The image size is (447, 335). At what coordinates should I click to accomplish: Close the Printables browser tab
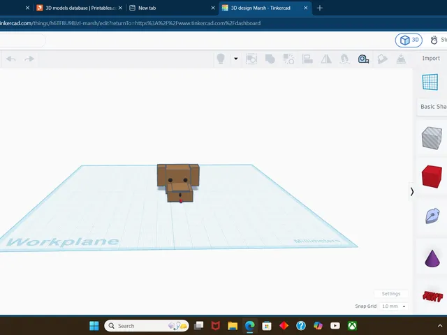click(x=120, y=8)
